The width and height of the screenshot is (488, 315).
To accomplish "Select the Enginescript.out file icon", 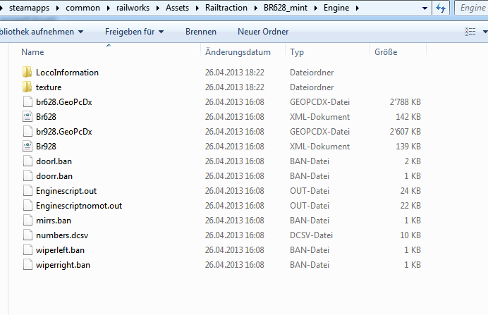I will click(28, 190).
